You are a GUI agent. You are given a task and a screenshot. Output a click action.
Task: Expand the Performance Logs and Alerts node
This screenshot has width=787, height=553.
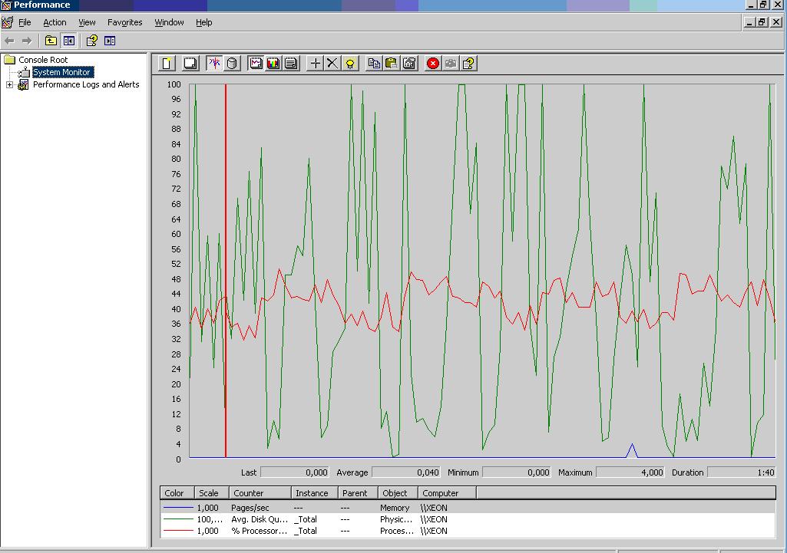coord(9,84)
